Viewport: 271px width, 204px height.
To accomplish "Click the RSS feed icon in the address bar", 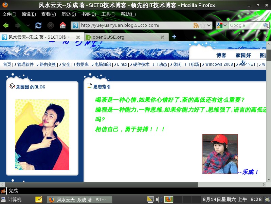I will 196,25.
